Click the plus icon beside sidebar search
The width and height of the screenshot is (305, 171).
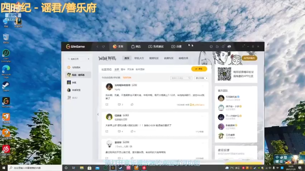[88, 59]
